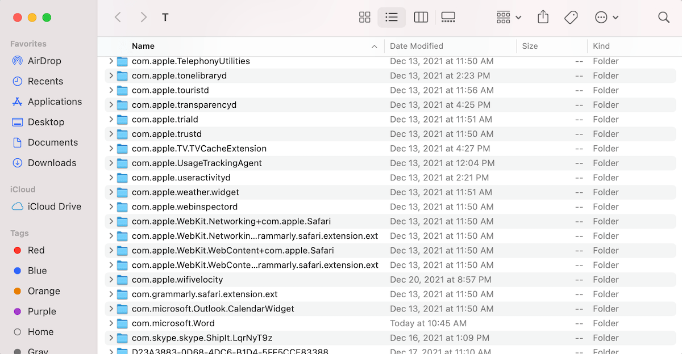Click the com.skype.skype.ShipIt.LqrNyT9z folder icon
682x354 pixels.
(x=122, y=338)
